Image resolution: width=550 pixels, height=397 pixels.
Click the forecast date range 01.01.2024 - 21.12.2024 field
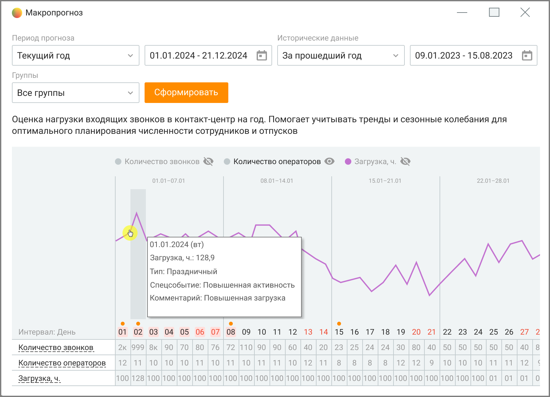click(208, 56)
